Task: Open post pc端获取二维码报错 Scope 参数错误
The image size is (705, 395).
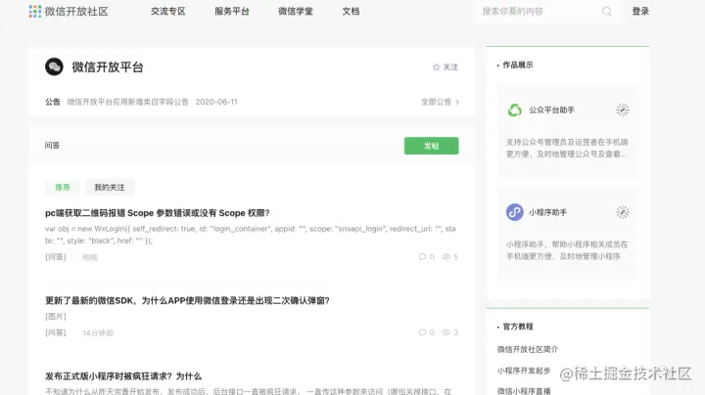Action: click(158, 213)
